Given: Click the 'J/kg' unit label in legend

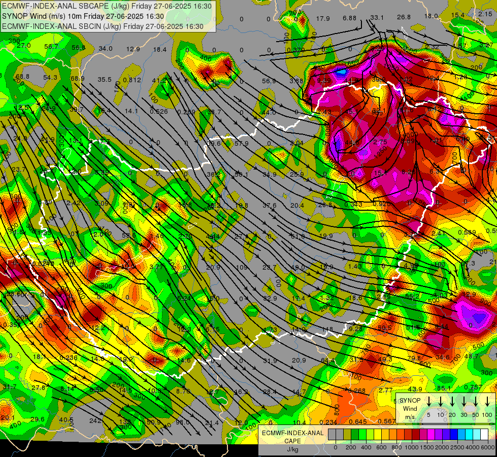Looking at the screenshot, I should click(292, 449).
